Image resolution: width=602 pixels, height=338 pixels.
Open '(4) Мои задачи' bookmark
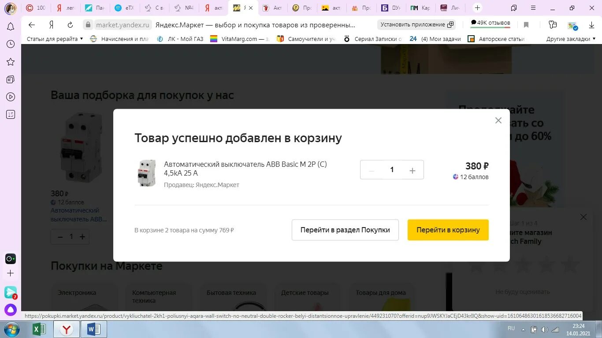click(x=435, y=39)
